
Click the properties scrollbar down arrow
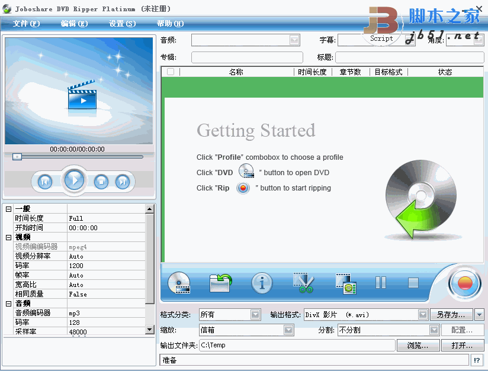[x=150, y=330]
